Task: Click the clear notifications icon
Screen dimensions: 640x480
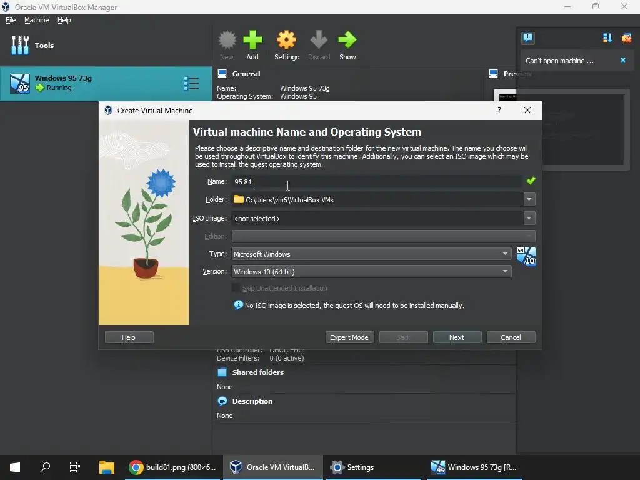Action: tap(626, 38)
